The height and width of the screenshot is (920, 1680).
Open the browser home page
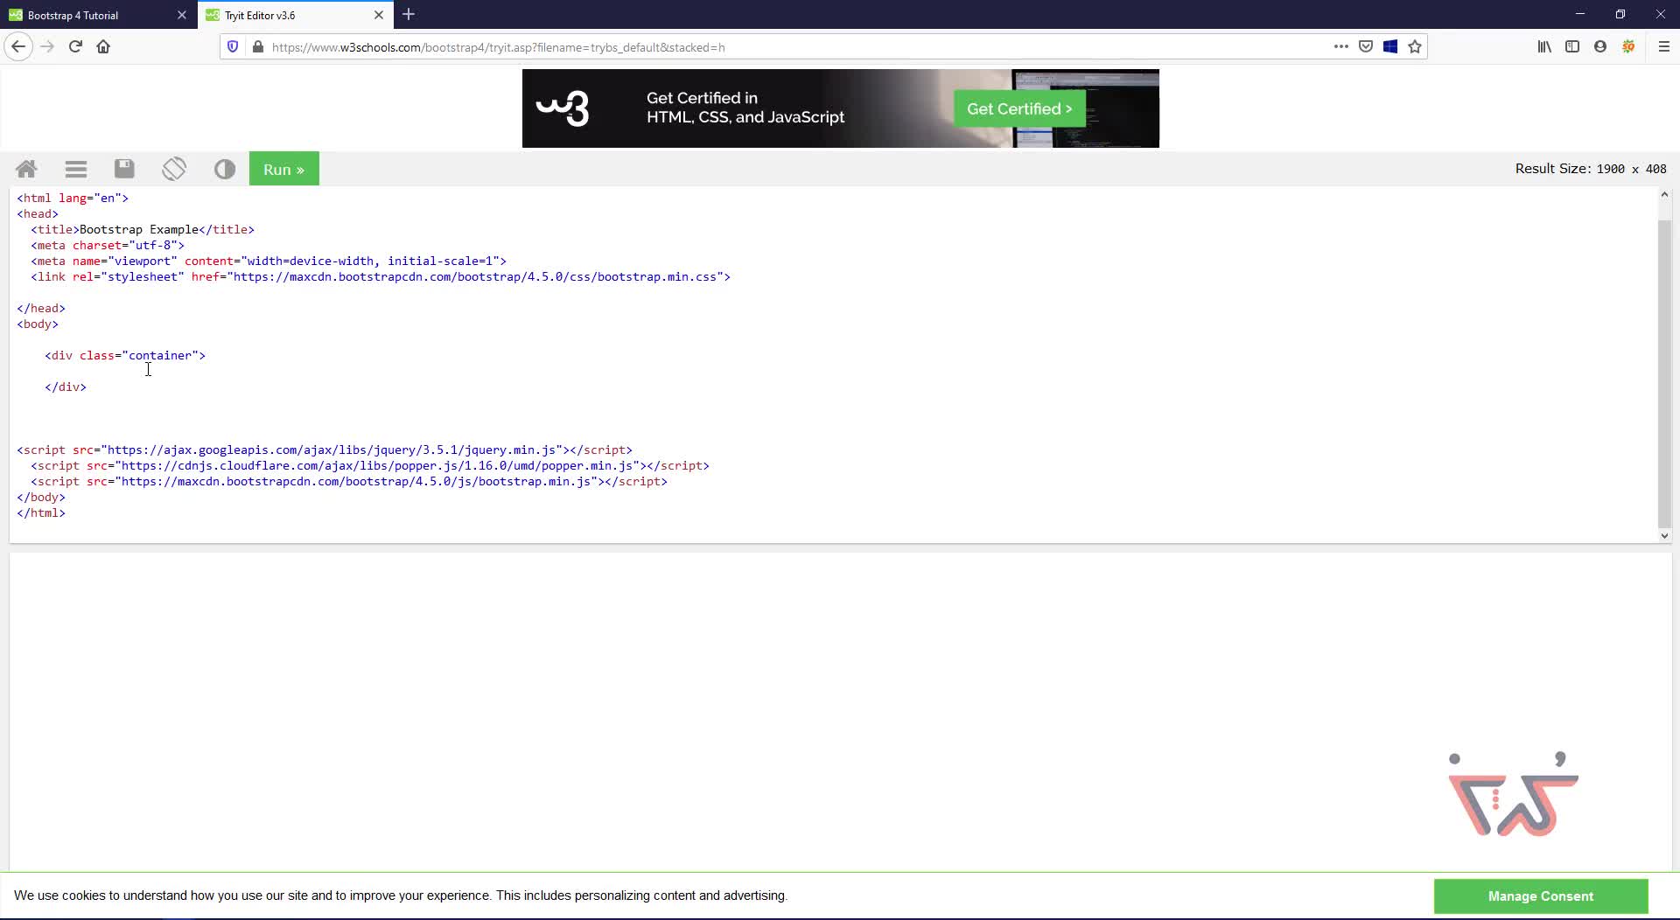103,47
